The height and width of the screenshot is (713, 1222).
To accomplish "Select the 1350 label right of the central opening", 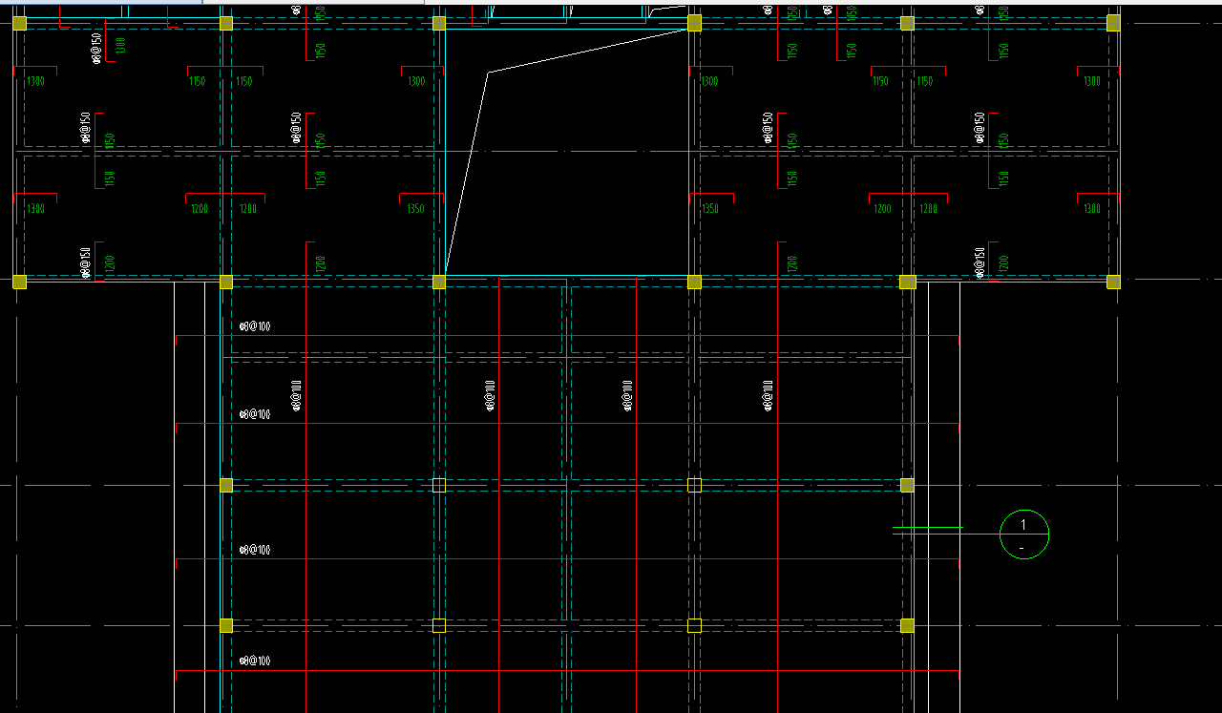I will coord(709,209).
